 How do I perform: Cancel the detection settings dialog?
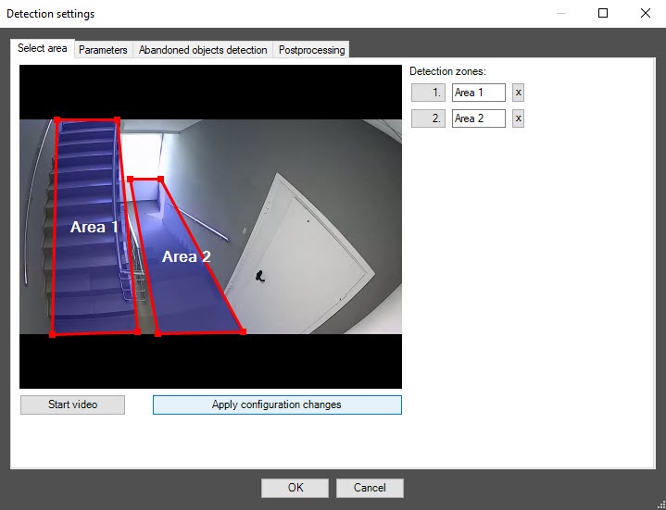[x=370, y=488]
